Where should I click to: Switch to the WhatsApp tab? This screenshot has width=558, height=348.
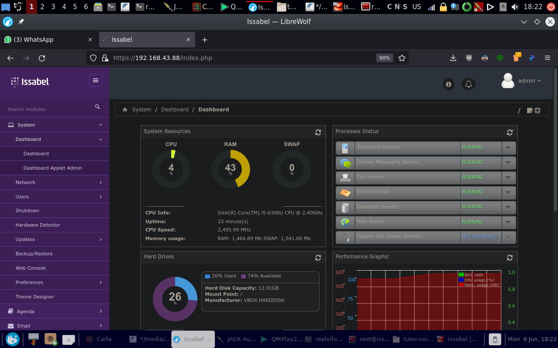(48, 40)
